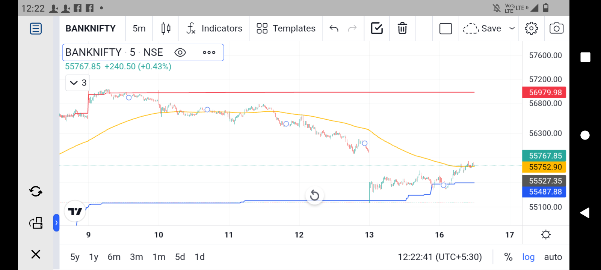The height and width of the screenshot is (270, 601).
Task: Click the red 56979.98 price label
Action: coord(544,92)
